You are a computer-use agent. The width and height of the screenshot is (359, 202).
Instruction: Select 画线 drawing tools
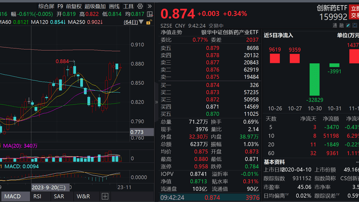point(114,6)
